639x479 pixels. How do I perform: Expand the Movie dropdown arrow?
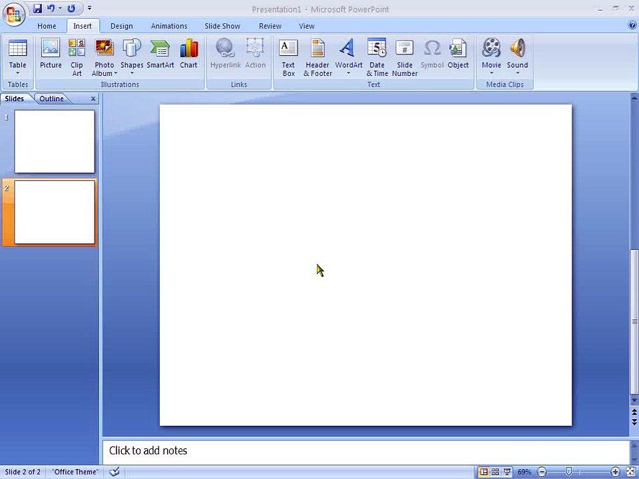pyautogui.click(x=491, y=74)
